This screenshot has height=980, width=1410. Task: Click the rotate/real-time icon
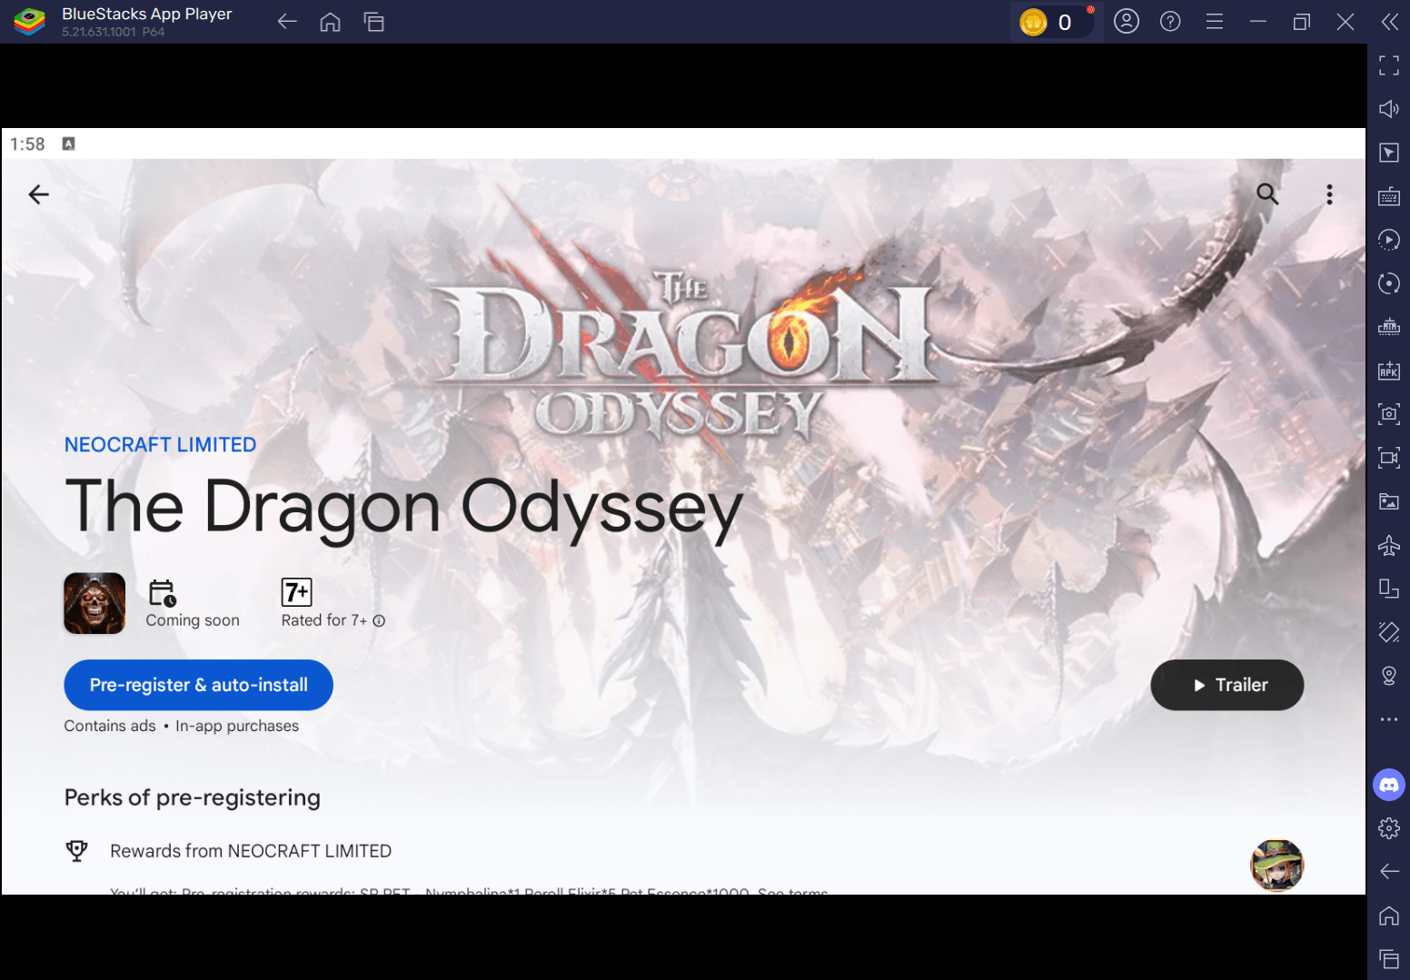[x=1388, y=283]
